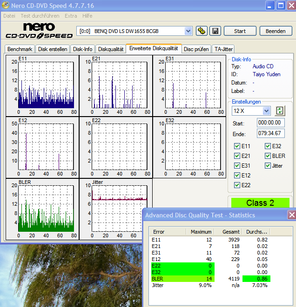Open the Extra menu
The height and width of the screenshot is (307, 296).
(71, 16)
